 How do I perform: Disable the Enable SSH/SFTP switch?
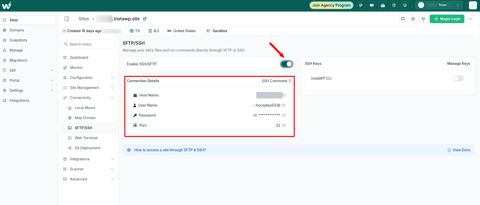287,64
